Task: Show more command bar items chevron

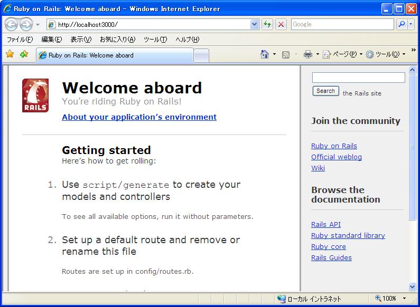Action: point(413,50)
